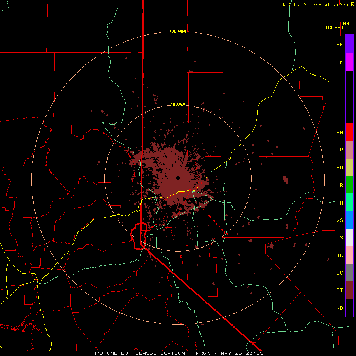356x356 pixels.
Task: Click the UK legend label
Action: point(339,62)
